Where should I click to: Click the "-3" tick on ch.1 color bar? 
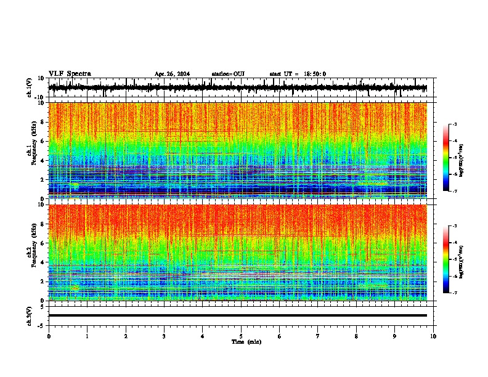[455, 124]
